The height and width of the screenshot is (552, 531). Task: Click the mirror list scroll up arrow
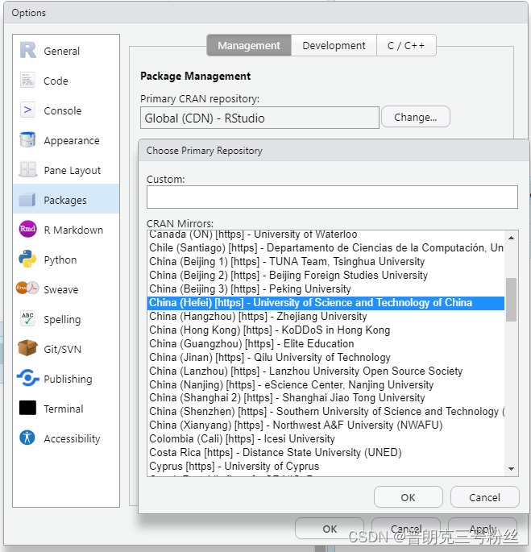(x=512, y=238)
